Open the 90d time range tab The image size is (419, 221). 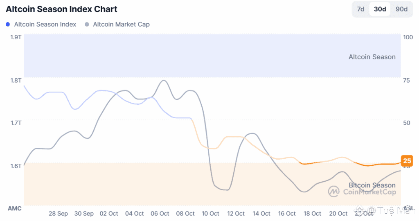point(401,9)
